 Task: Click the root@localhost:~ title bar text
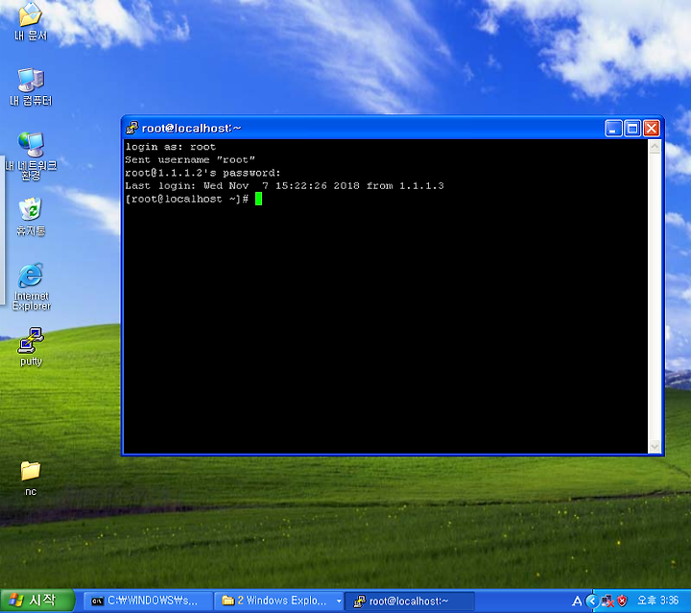pyautogui.click(x=191, y=129)
